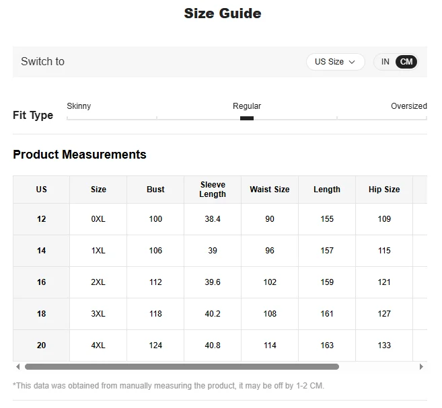442x408 pixels.
Task: Select the US 20 row label
Action: (x=42, y=345)
